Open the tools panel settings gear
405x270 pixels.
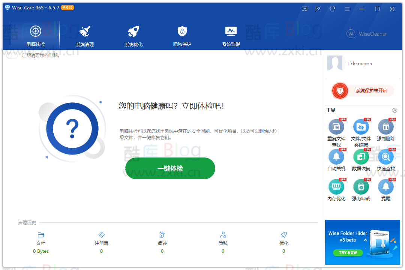(x=394, y=110)
